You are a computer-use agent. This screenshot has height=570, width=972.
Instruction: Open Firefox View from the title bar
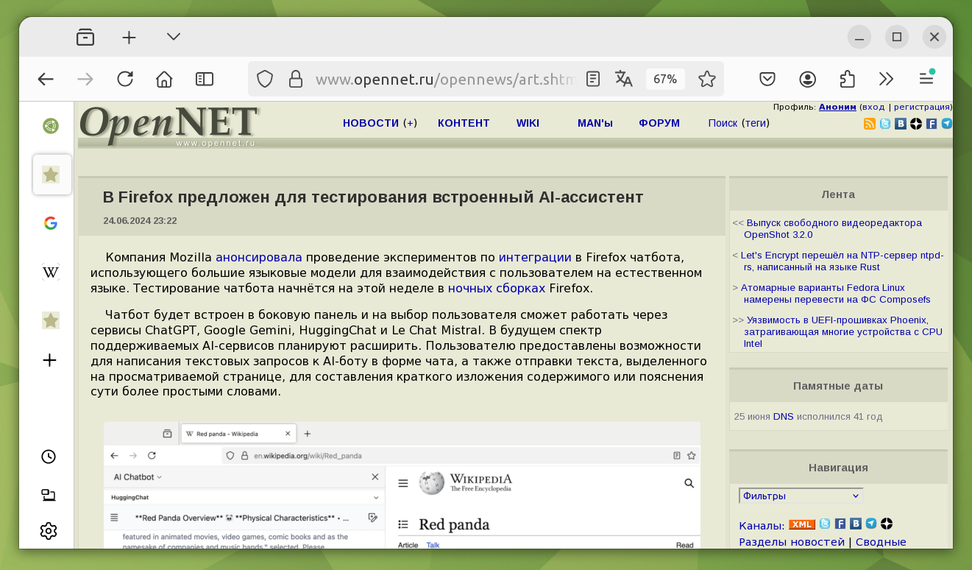point(85,37)
